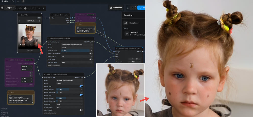The height and width of the screenshot is (117, 253).
Task: Click the batch count stepper arrows
Action: 135,8
